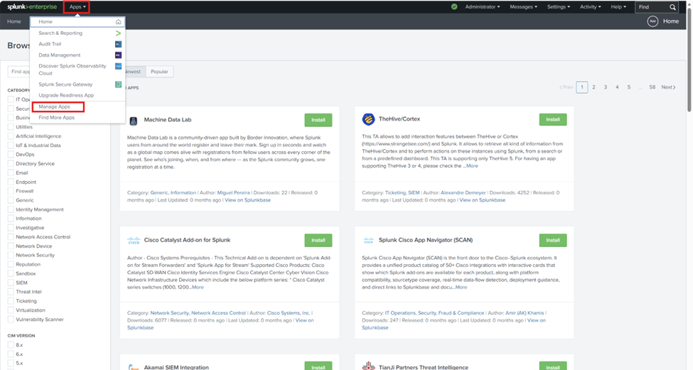Viewport: 693px width, 370px height.
Task: Click the green health status check icon
Action: 454,6
